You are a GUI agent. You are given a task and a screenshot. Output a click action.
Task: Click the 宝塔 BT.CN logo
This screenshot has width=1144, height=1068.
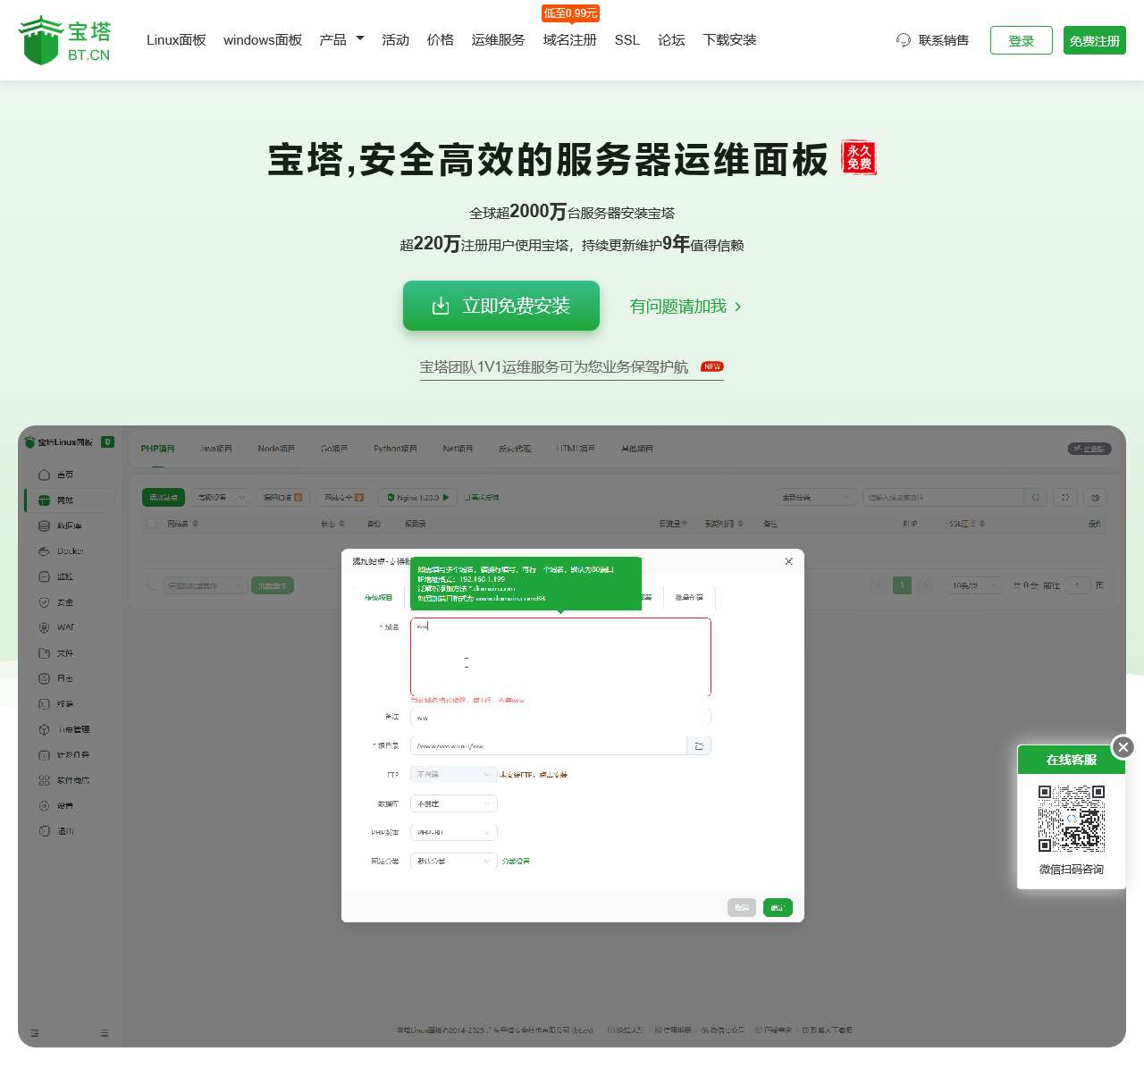[x=65, y=40]
